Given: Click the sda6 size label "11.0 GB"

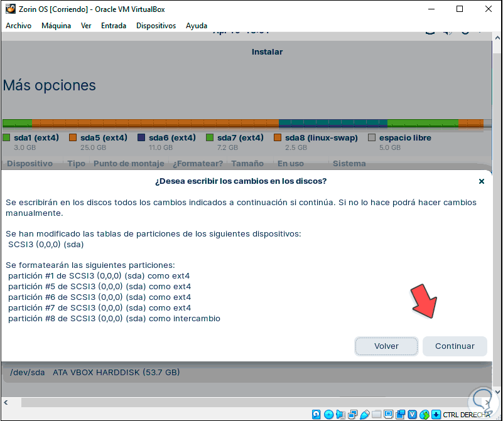Looking at the screenshot, I should [x=160, y=147].
